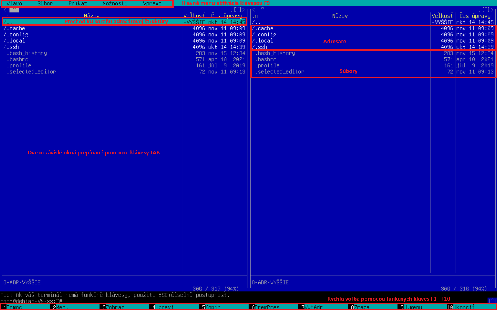This screenshot has height=310, width=497.
Task: Open the Súbor menu
Action: pos(45,3)
